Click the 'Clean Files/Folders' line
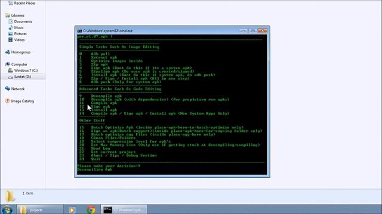 (107, 138)
